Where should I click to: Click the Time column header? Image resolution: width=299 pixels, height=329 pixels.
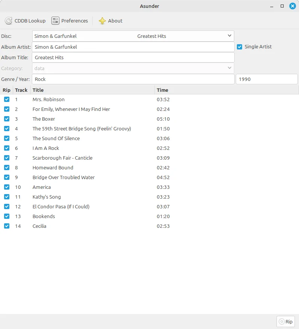[x=227, y=90]
